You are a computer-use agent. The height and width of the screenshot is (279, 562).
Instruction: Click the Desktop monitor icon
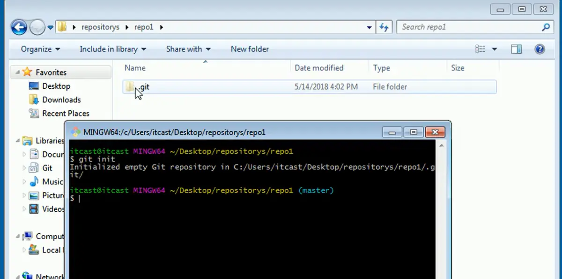tap(34, 86)
